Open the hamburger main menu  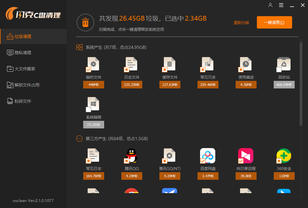click(x=281, y=5)
